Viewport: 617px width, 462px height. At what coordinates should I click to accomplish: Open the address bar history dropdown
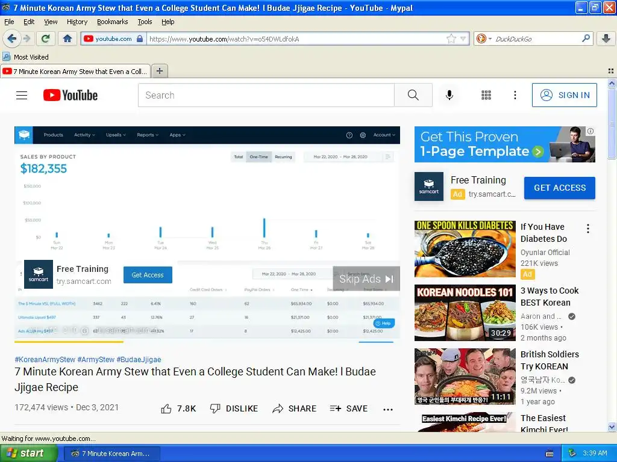(463, 38)
